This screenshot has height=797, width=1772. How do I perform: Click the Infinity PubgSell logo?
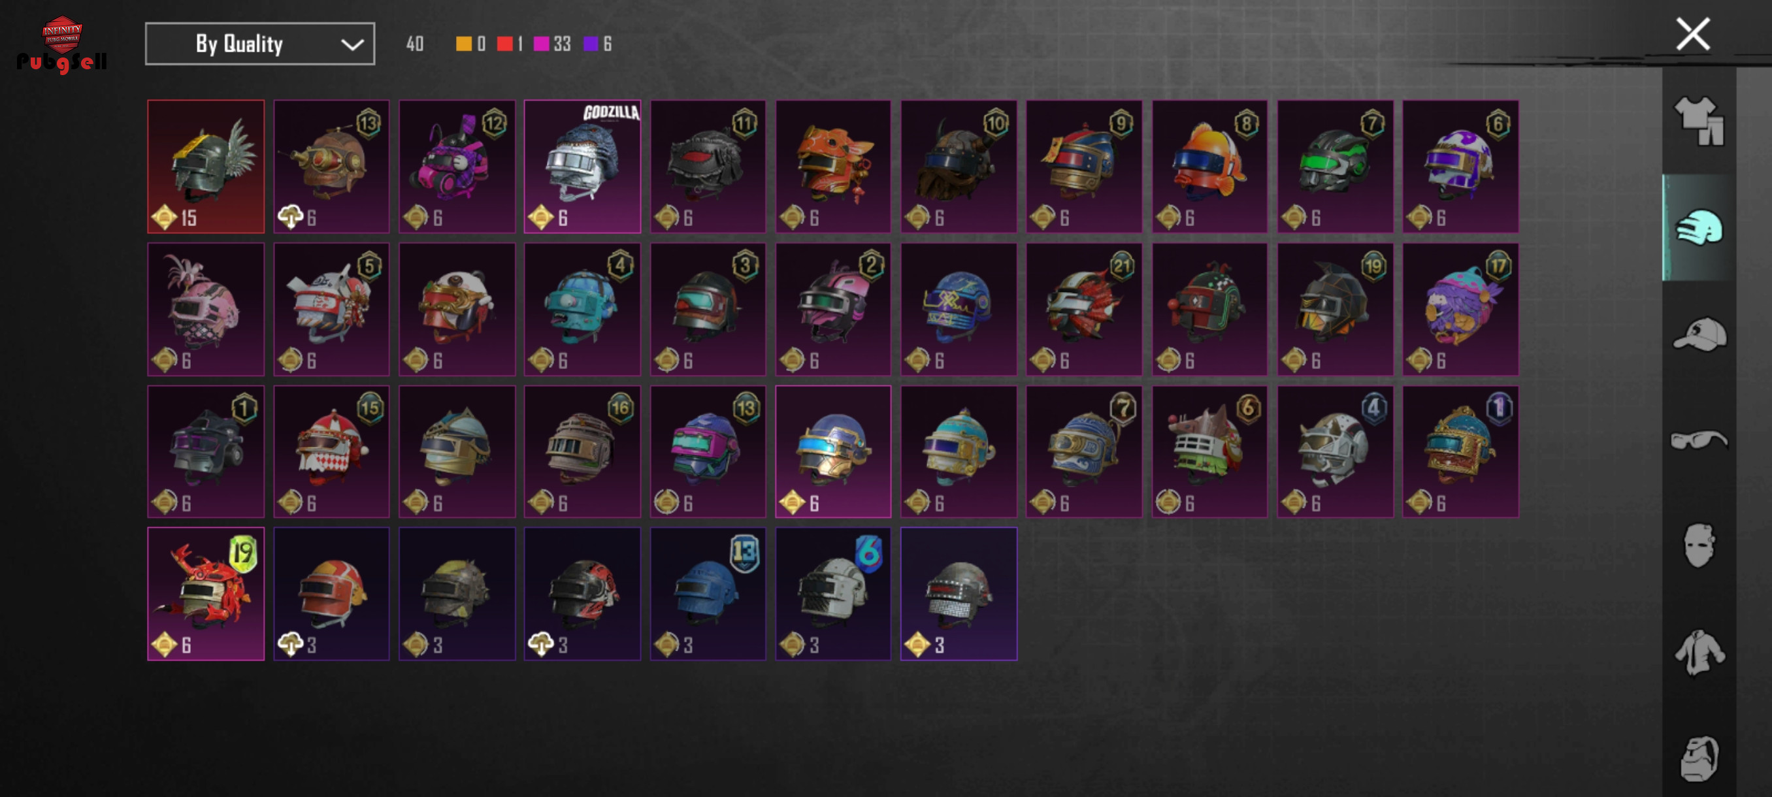62,44
